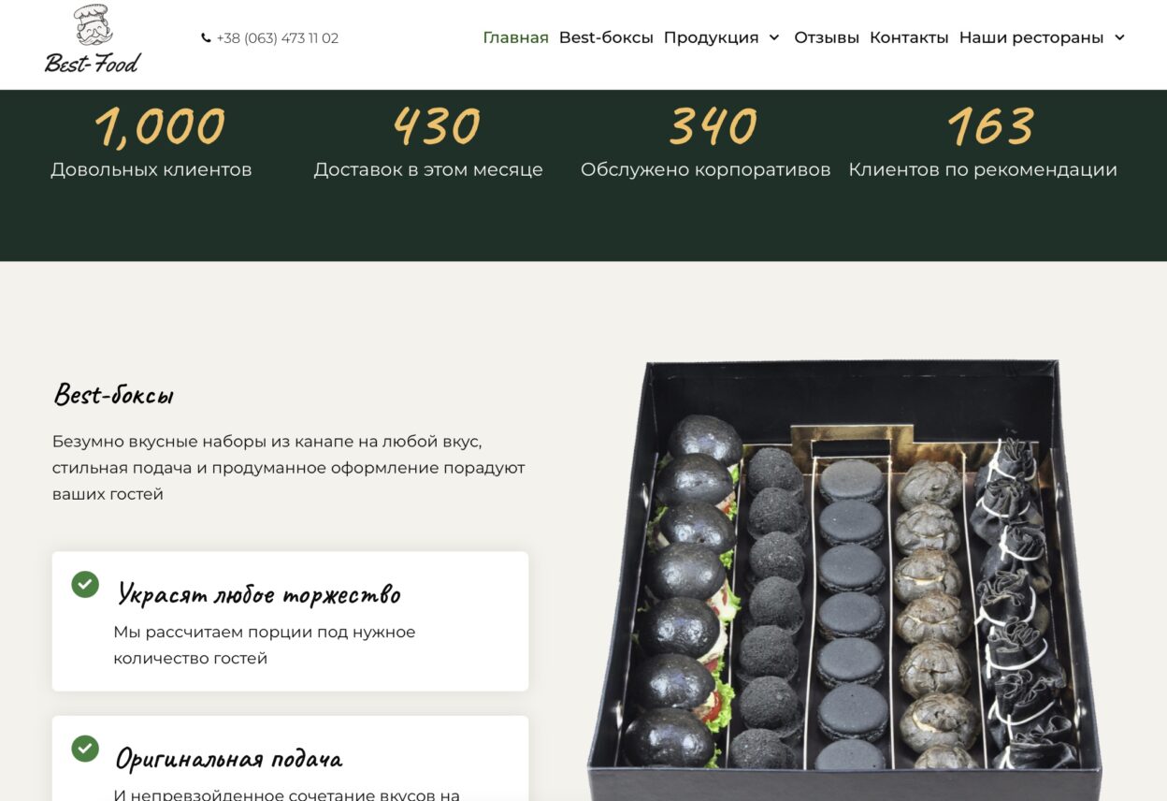The width and height of the screenshot is (1167, 801).
Task: Call phone number +38 (063) 473 11 02
Action: tap(278, 38)
